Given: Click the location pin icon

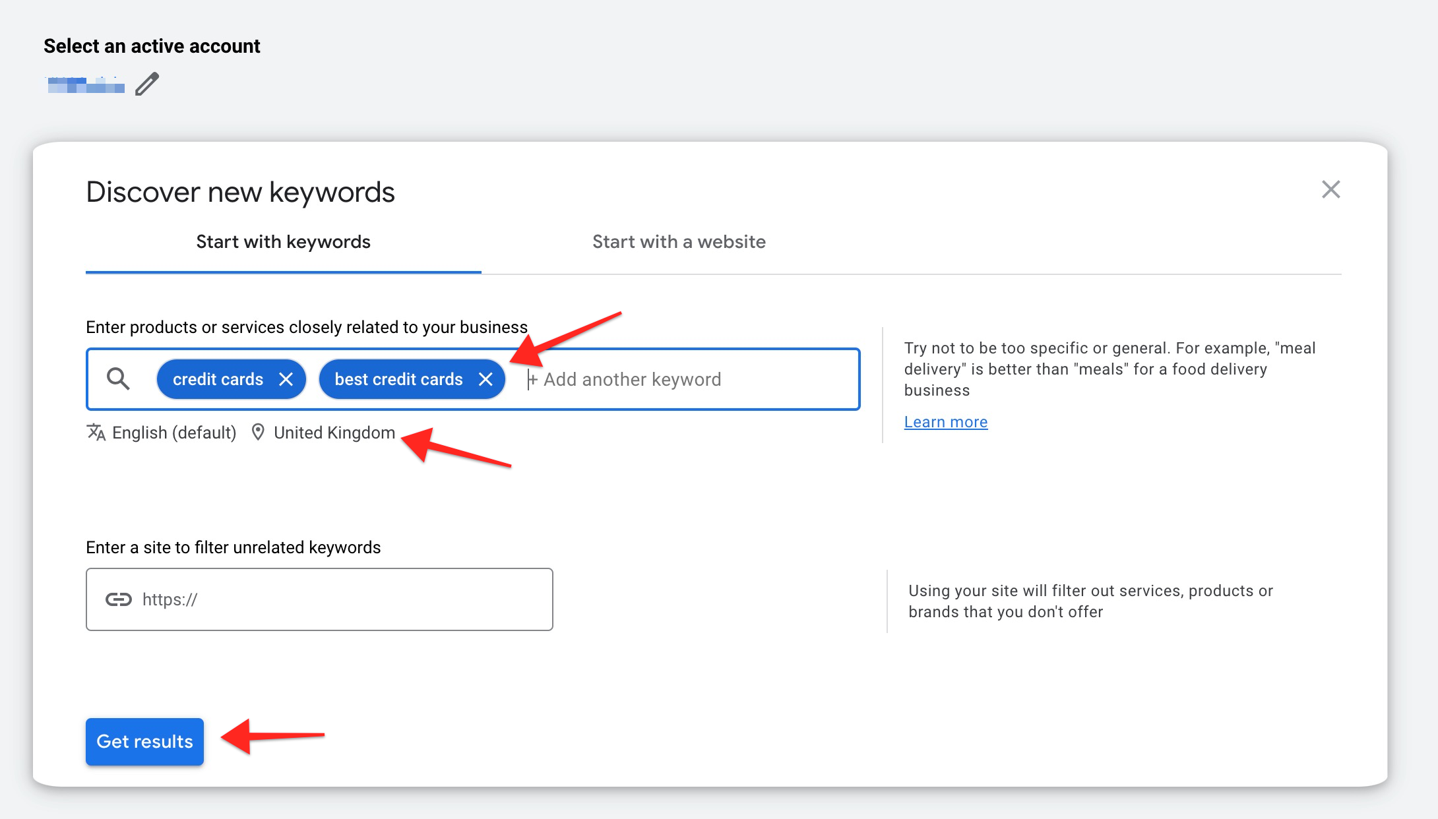Looking at the screenshot, I should pos(258,433).
